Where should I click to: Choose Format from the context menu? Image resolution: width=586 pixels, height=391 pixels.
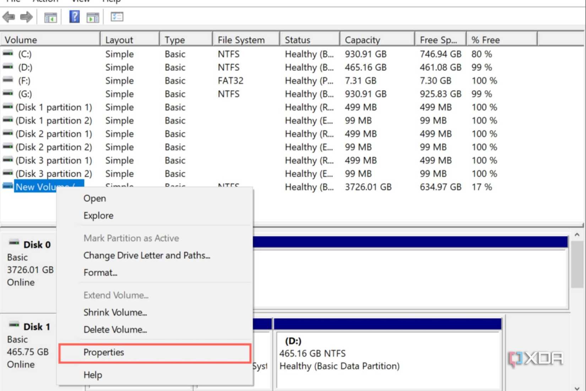[100, 273]
